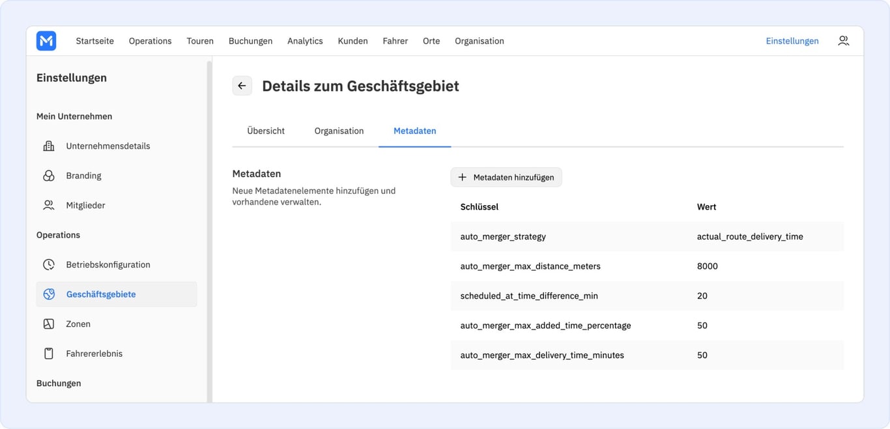Click the Zonen map icon
Viewport: 890px width, 429px height.
(x=49, y=324)
